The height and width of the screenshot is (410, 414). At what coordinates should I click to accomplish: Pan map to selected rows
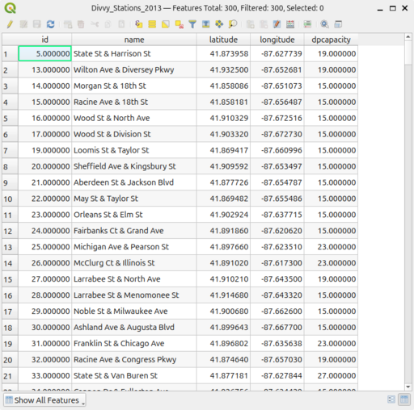click(x=219, y=24)
